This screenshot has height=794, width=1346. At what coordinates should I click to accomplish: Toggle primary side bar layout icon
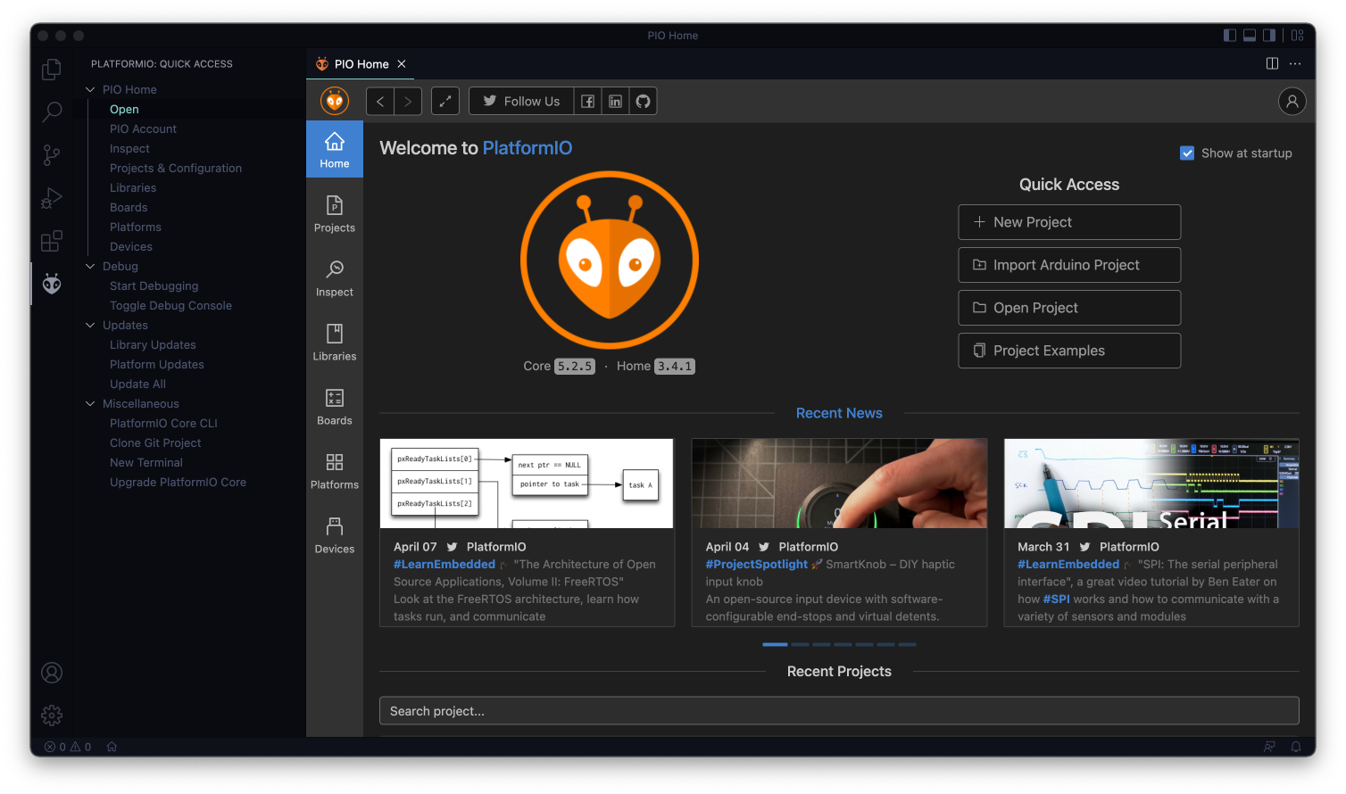click(x=1230, y=35)
